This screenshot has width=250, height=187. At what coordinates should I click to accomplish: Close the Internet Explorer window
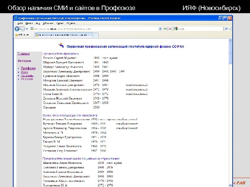pos(230,18)
